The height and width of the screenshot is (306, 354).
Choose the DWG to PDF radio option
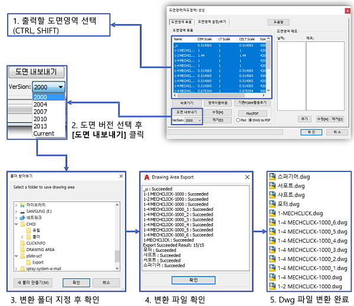pos(250,121)
